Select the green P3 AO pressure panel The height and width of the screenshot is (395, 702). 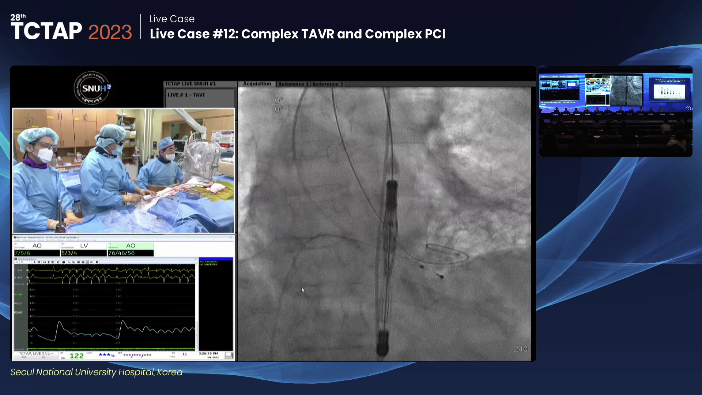(x=131, y=246)
